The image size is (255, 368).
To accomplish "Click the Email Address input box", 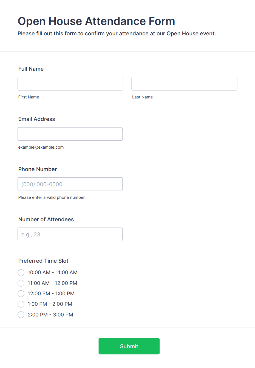I will click(70, 134).
